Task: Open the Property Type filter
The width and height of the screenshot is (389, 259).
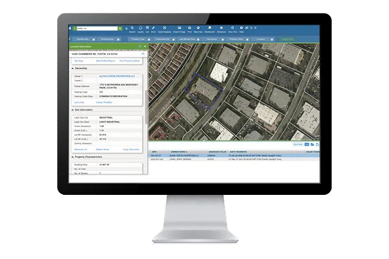Action: click(x=139, y=39)
